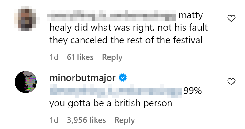Viewport: 245px width, 129px height.
Task: Reply to the matty healy comment
Action: [112, 57]
